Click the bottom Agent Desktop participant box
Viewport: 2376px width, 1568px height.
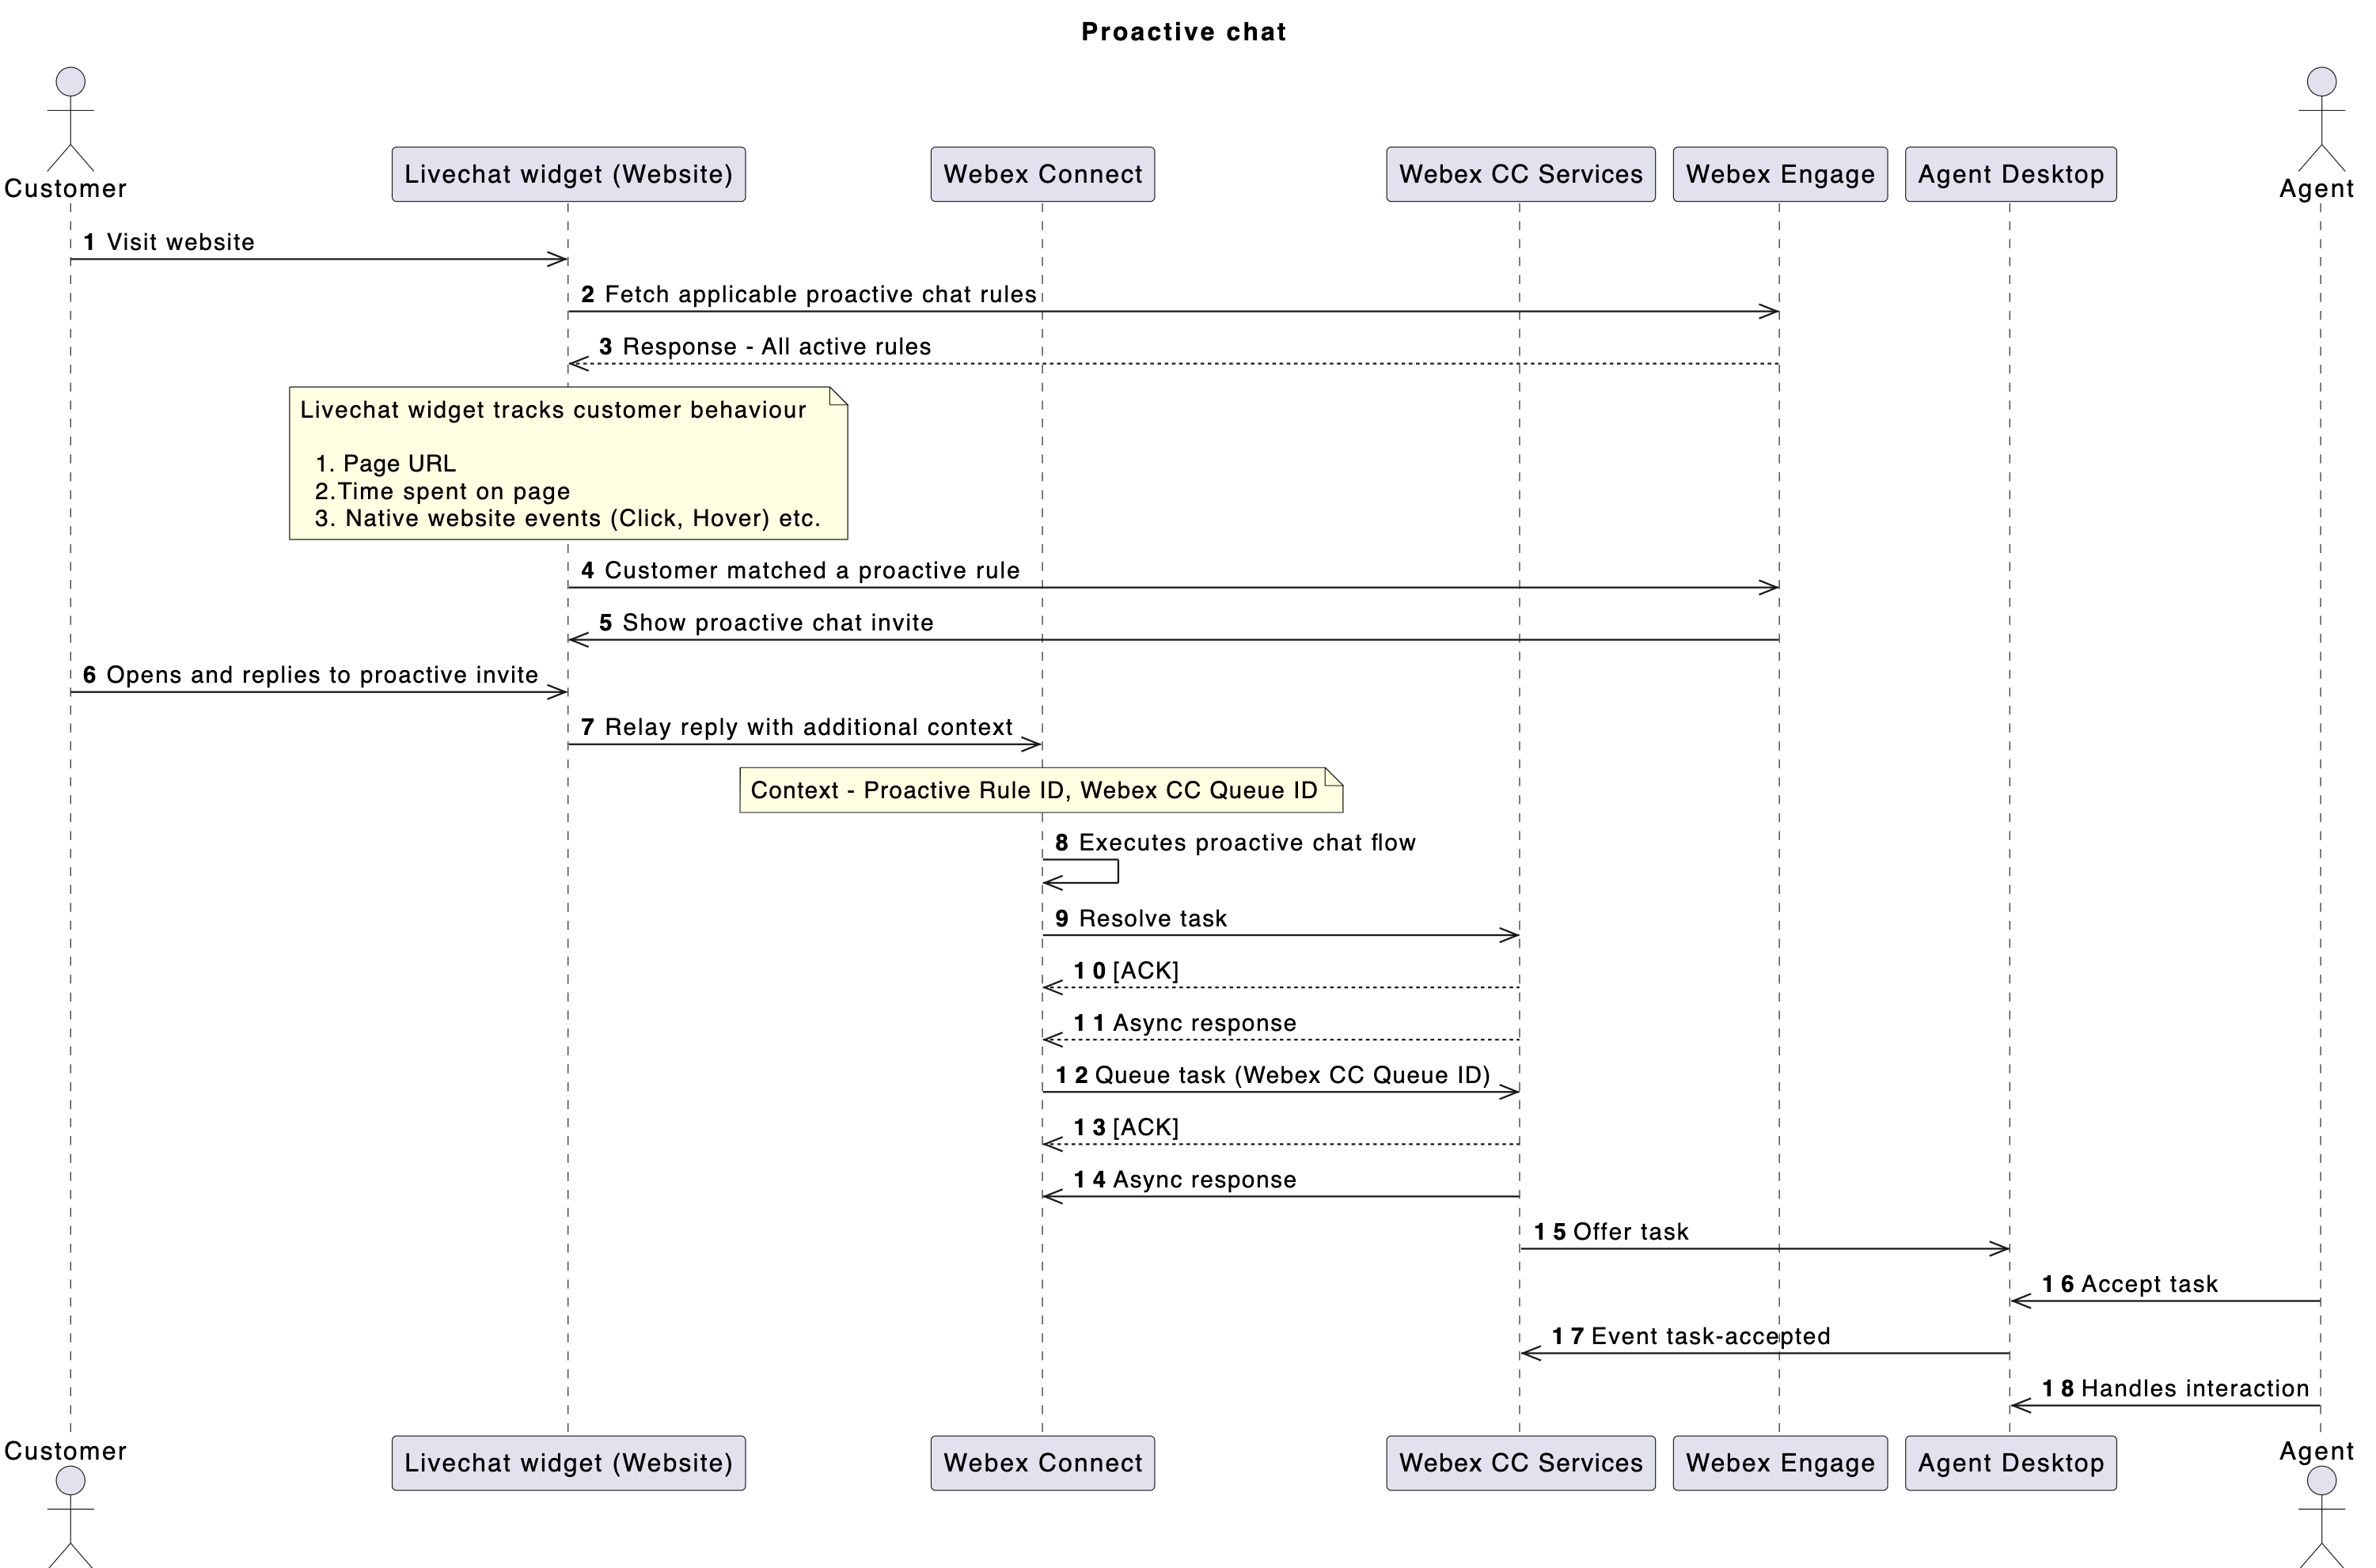tap(2011, 1463)
